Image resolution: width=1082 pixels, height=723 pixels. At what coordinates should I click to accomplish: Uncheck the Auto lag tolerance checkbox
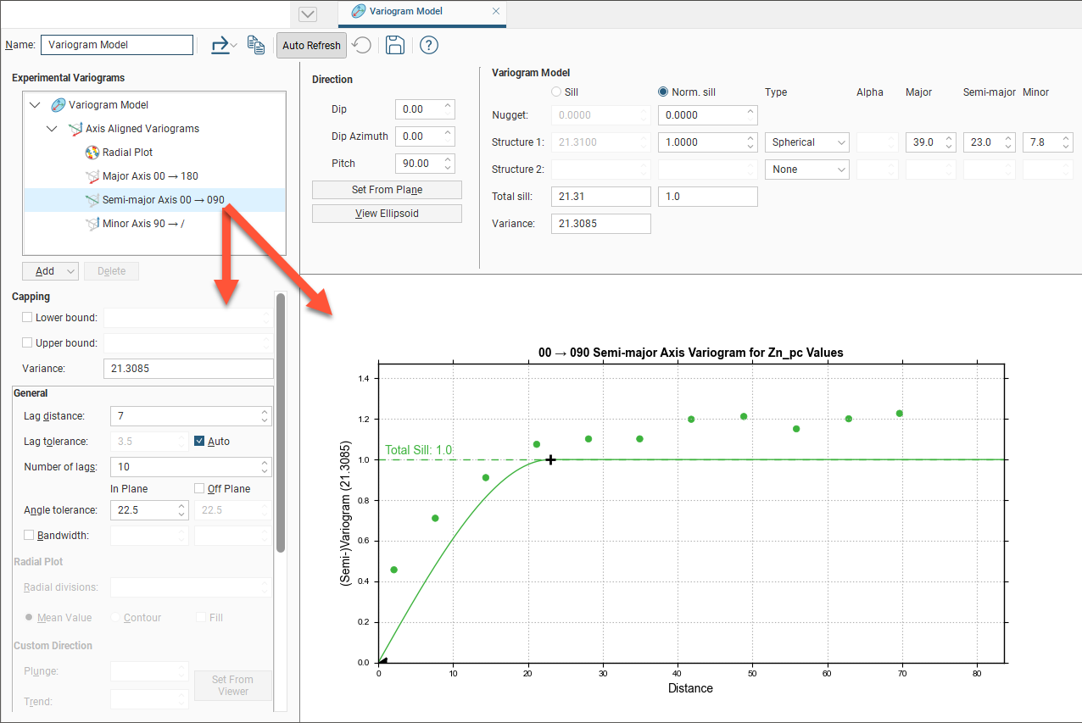click(200, 441)
